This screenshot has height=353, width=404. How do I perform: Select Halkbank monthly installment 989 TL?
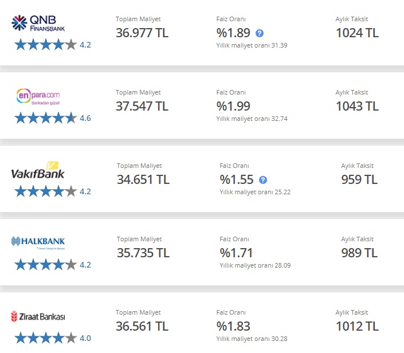[359, 253]
